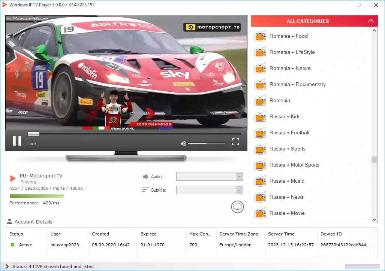
Task: Click the Europe/London time zone value
Action: click(x=235, y=245)
